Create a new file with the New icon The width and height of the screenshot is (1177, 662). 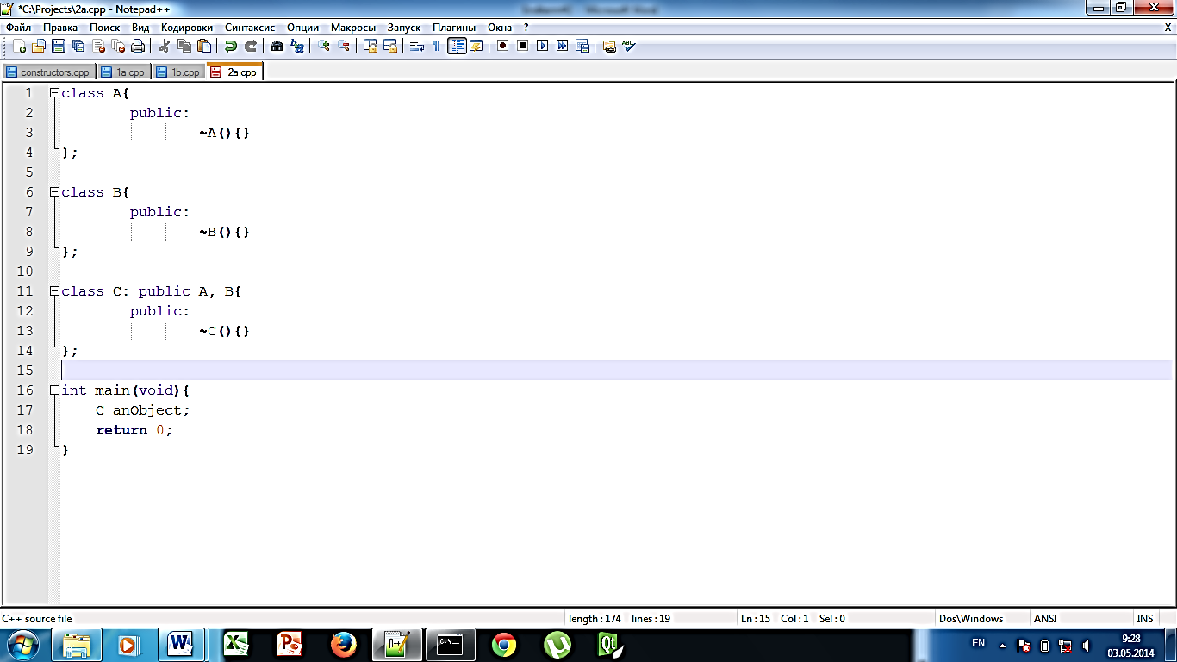19,46
